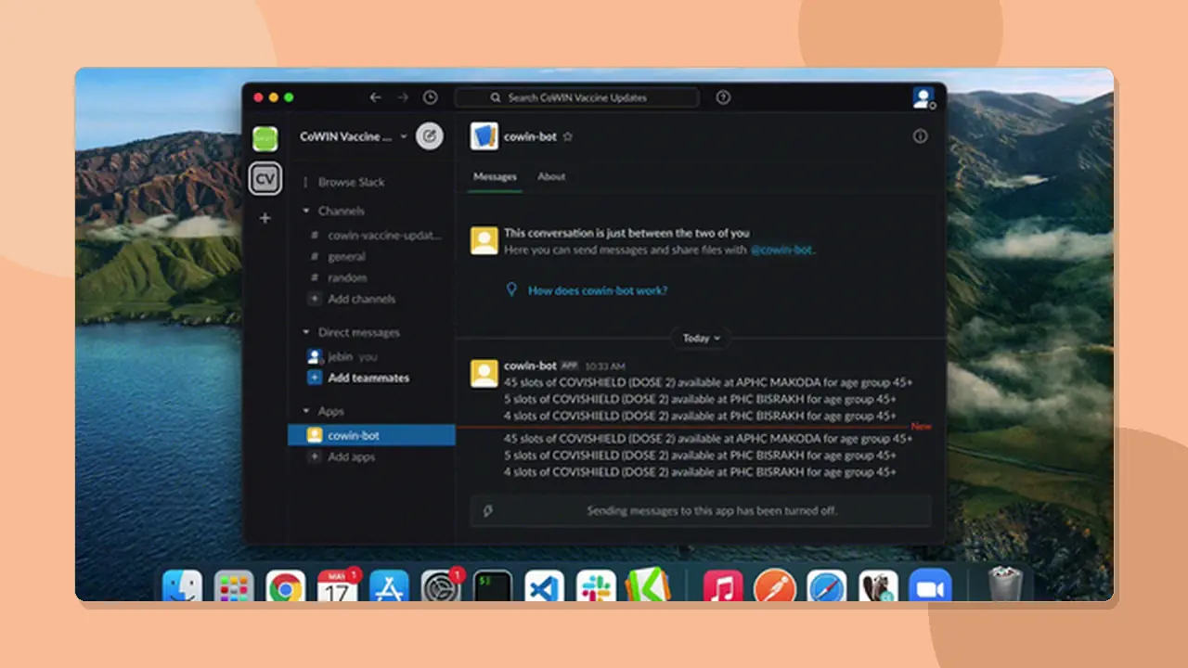The image size is (1188, 668).
Task: Collapse the Direct messages section
Action: [x=306, y=332]
